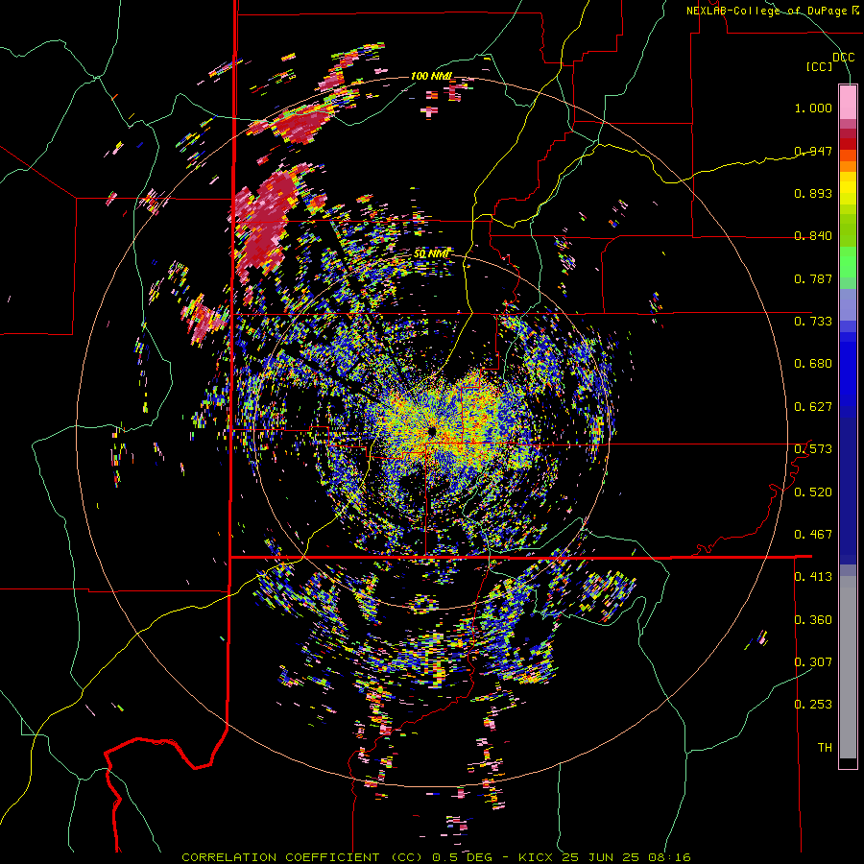The height and width of the screenshot is (864, 864).
Task: Click the 1.000 scale value
Action: (813, 108)
